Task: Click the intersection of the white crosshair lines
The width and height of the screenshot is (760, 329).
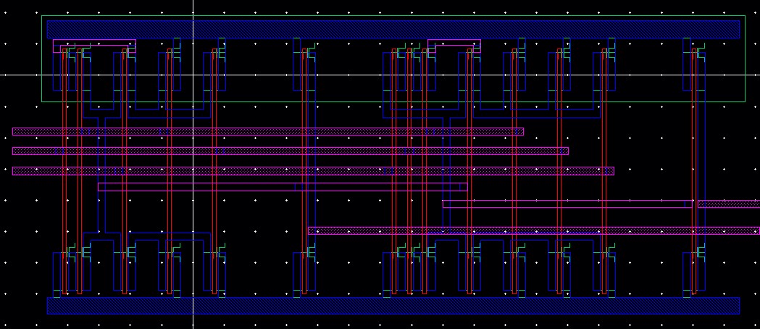Action: point(193,75)
